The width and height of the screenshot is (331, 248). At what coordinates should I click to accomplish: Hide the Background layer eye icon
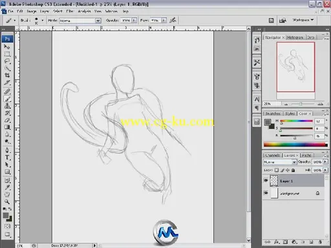click(266, 193)
